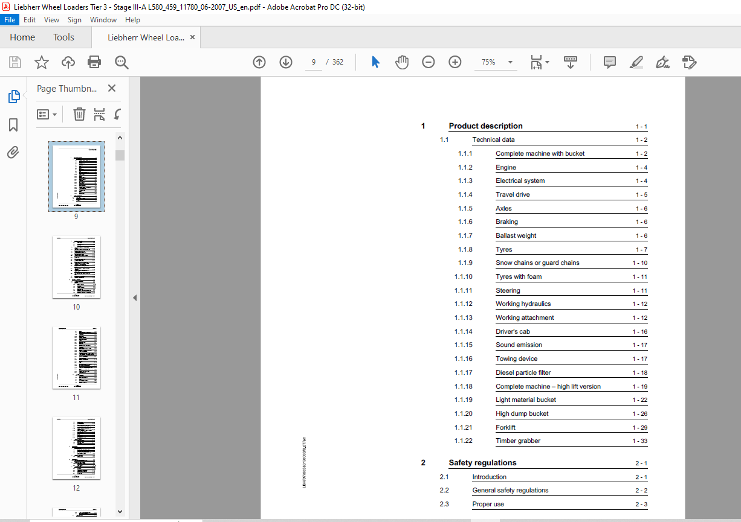Click the Redact tool icon in the toolbar

click(689, 62)
